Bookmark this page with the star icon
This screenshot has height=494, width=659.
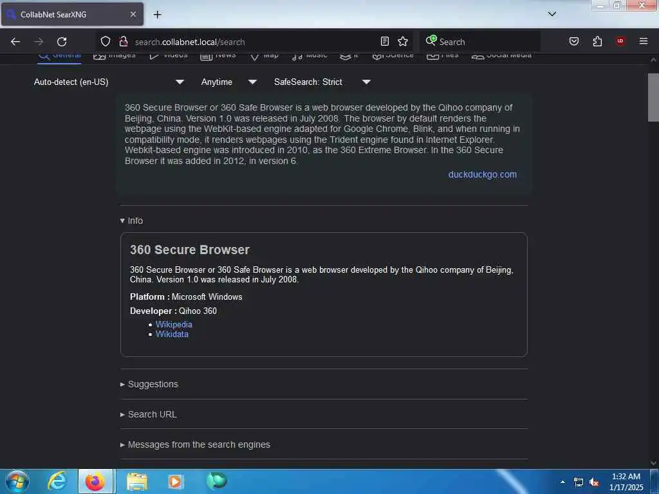tap(403, 41)
